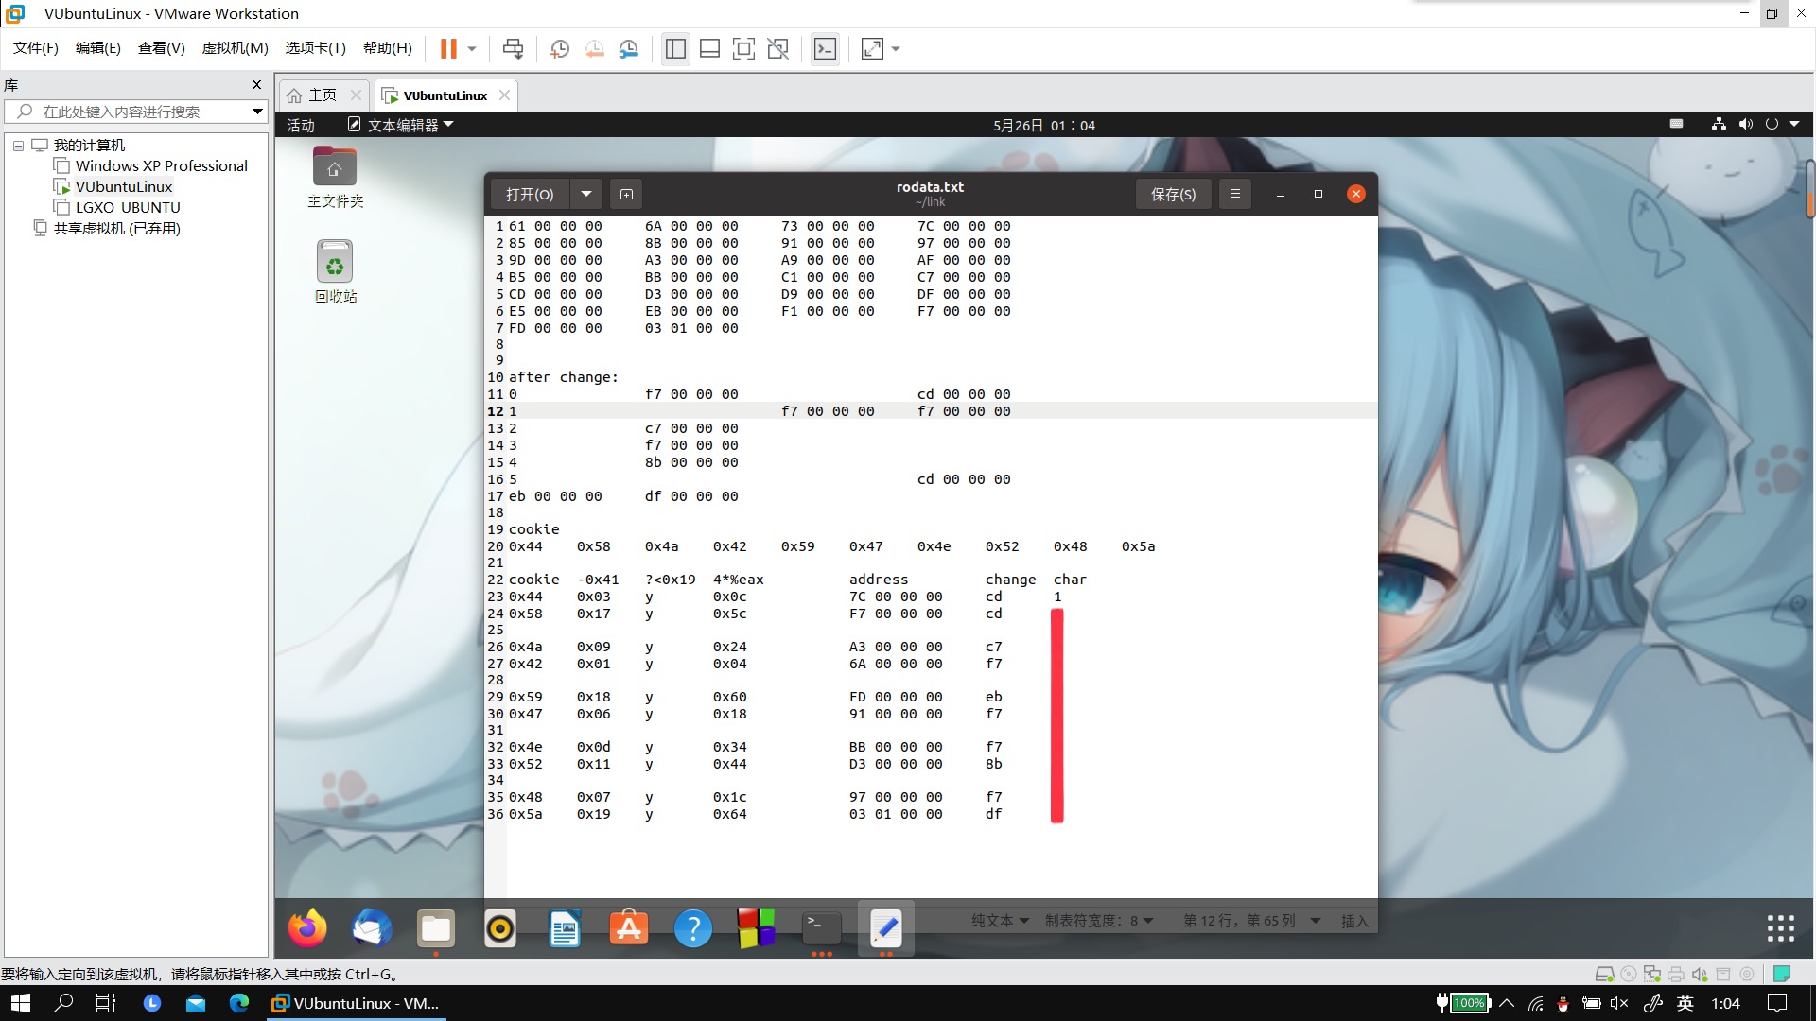Take a snapshot of the VM
Viewport: 1816px width, 1021px height.
(560, 48)
